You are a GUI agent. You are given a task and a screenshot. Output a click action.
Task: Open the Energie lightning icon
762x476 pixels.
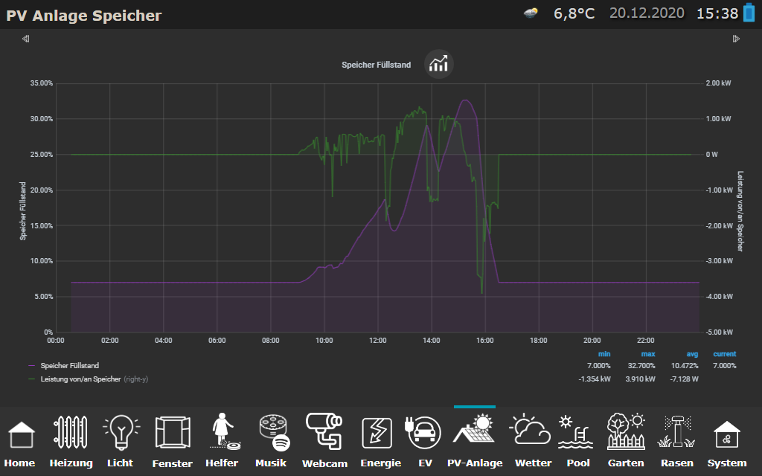(377, 434)
